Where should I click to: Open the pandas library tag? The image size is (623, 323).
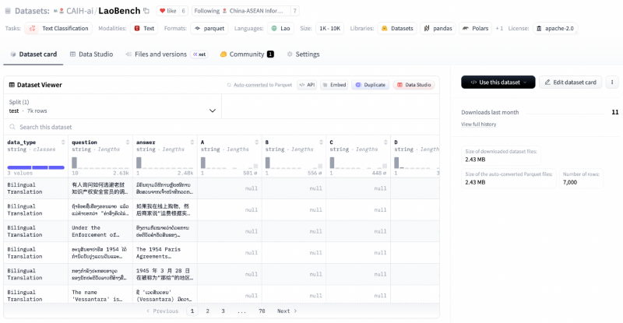click(437, 28)
